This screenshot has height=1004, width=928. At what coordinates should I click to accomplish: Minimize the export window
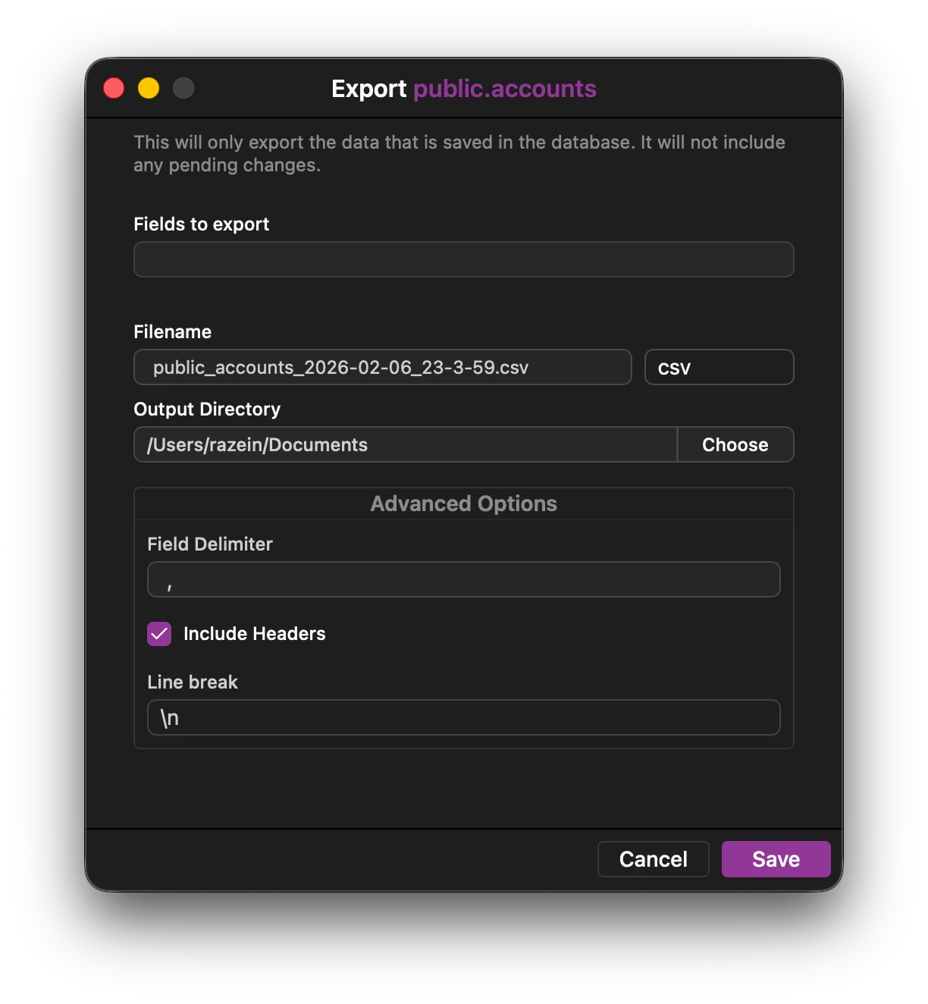pos(149,88)
